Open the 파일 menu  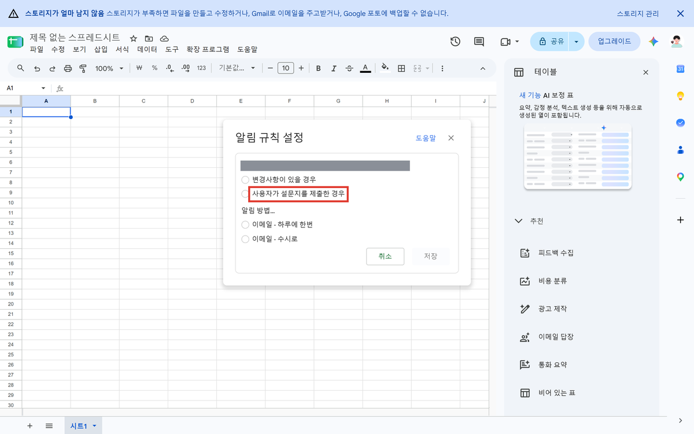(x=36, y=50)
